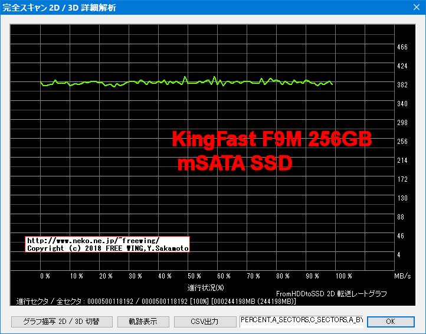Click the 50 % axis label

(194, 276)
